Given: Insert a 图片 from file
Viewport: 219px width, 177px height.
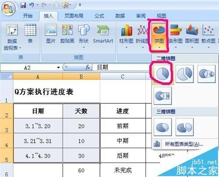Looking at the screenshot, I should (51, 34).
